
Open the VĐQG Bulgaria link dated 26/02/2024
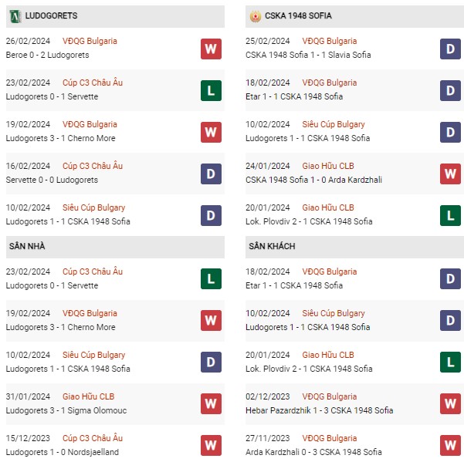coord(90,41)
